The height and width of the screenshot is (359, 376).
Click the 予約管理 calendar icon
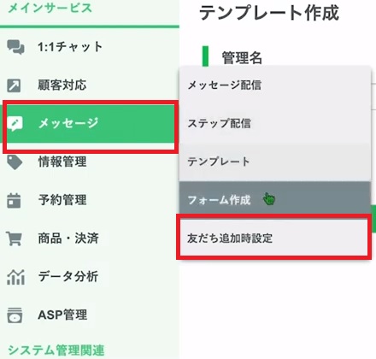coord(14,200)
